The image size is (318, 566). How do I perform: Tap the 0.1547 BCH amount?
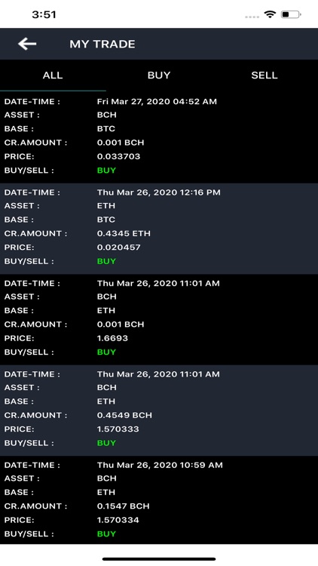click(124, 506)
